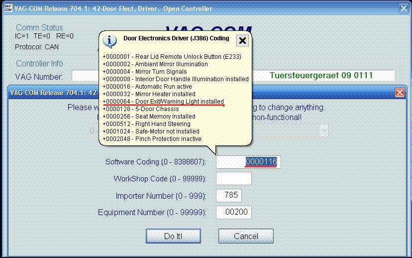Click the 'Software Coding (0 - 8388607):' label
This screenshot has width=412, height=258.
point(156,162)
